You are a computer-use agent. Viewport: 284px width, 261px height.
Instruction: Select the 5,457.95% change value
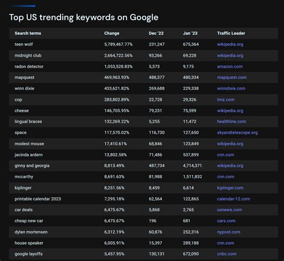coord(114,254)
